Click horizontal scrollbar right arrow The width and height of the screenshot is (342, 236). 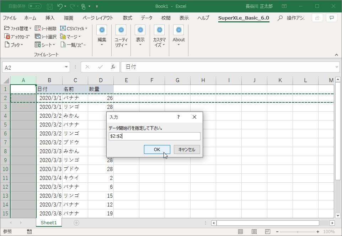(x=332, y=223)
